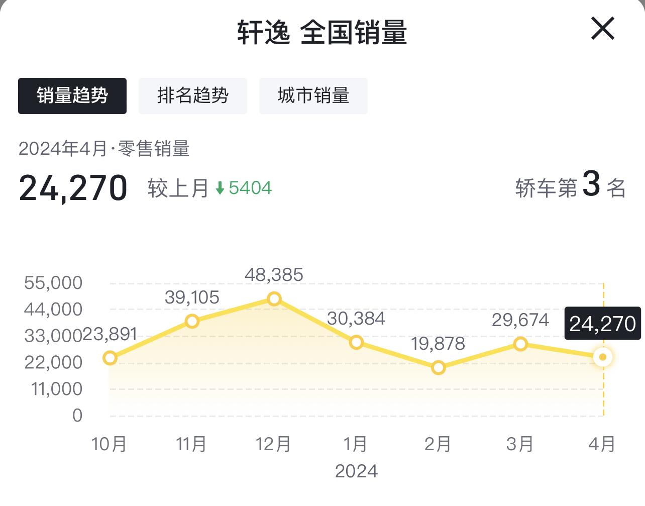The width and height of the screenshot is (645, 506).
Task: Click the green down arrow beside 5404
Action: [x=220, y=188]
